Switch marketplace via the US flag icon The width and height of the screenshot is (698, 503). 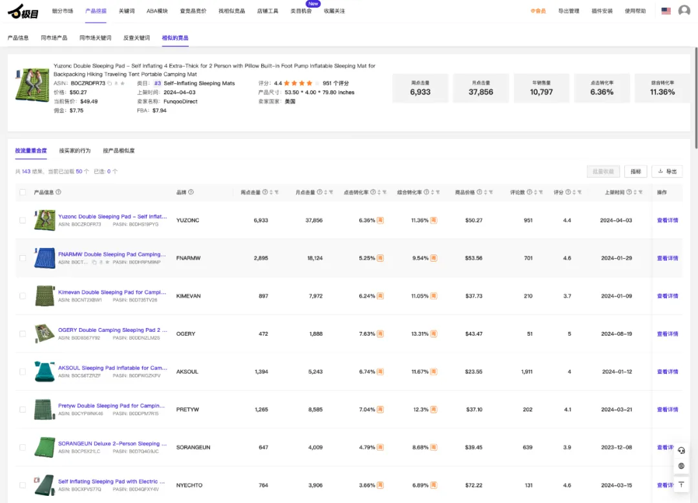pyautogui.click(x=666, y=11)
